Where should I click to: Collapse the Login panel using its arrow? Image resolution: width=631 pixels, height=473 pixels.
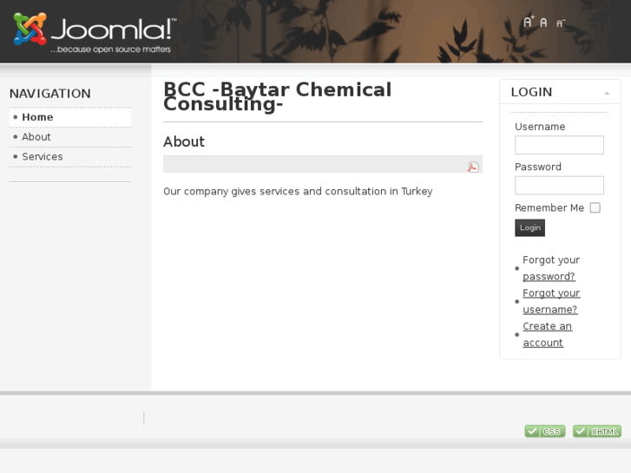pos(607,93)
